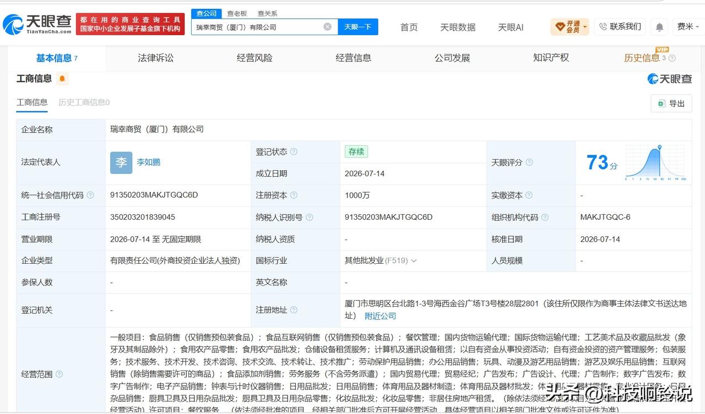This screenshot has height=414, width=705.
Task: Click the orange alert bell beside 工商信息 heading
Action: pyautogui.click(x=62, y=79)
